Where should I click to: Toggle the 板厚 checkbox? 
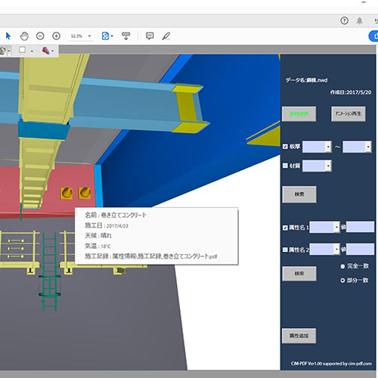(285, 147)
